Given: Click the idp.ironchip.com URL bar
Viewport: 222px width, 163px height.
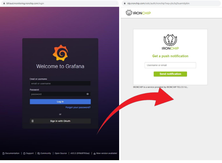Looking at the screenshot, I should pos(171,4).
